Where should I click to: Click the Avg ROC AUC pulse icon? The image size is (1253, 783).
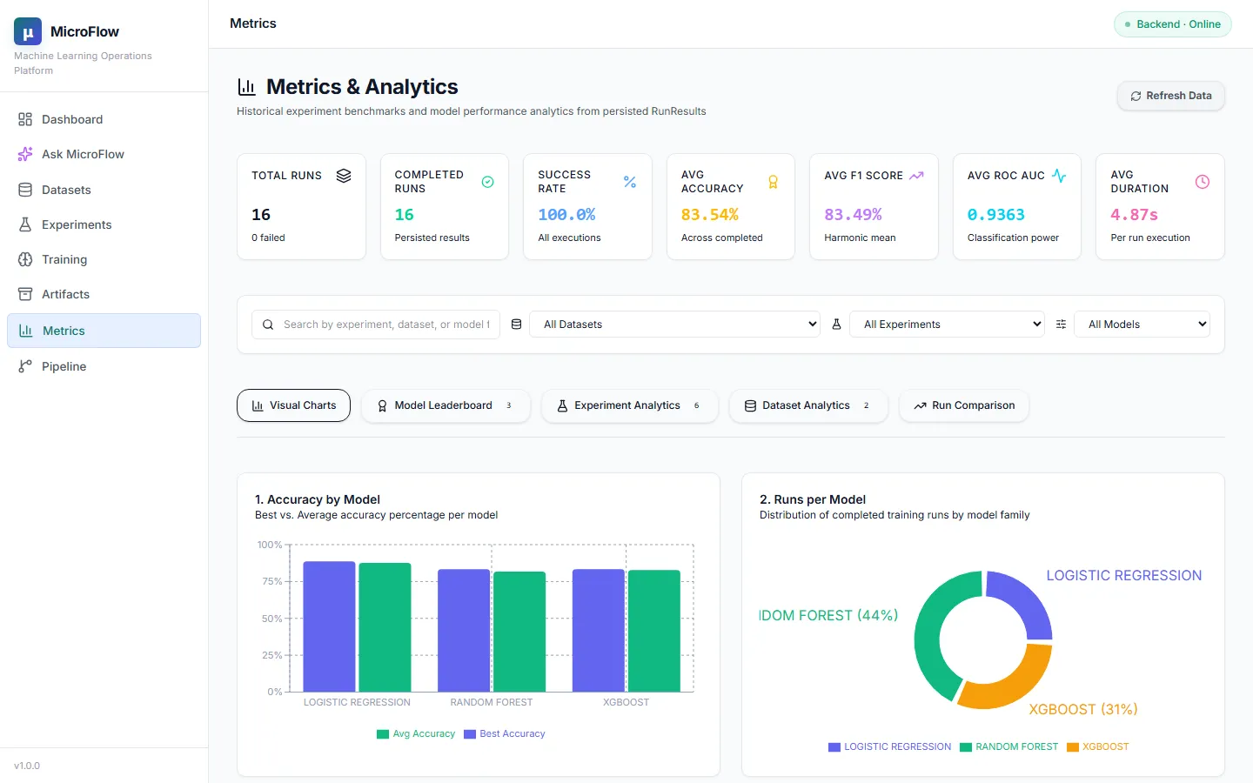coord(1059,176)
